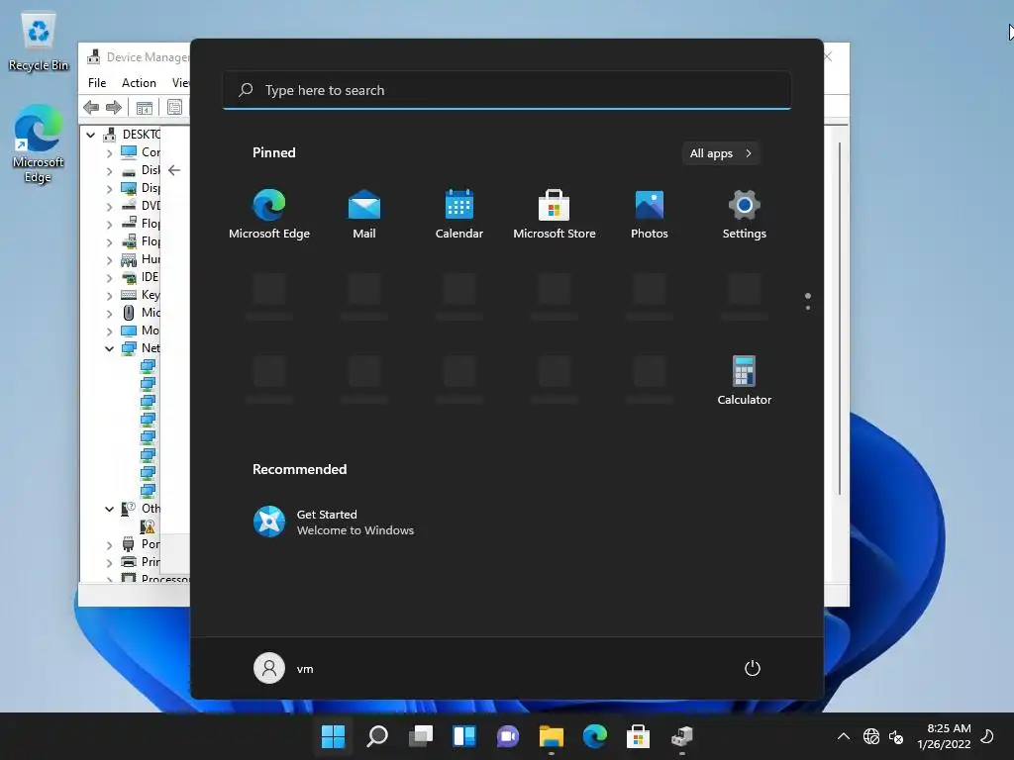The width and height of the screenshot is (1014, 760).
Task: Select the Mice tree row in Device Manager
Action: (141, 313)
